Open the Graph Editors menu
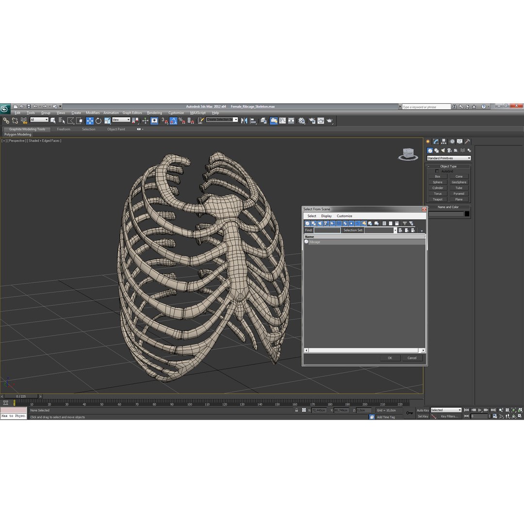Image resolution: width=524 pixels, height=524 pixels. [132, 113]
